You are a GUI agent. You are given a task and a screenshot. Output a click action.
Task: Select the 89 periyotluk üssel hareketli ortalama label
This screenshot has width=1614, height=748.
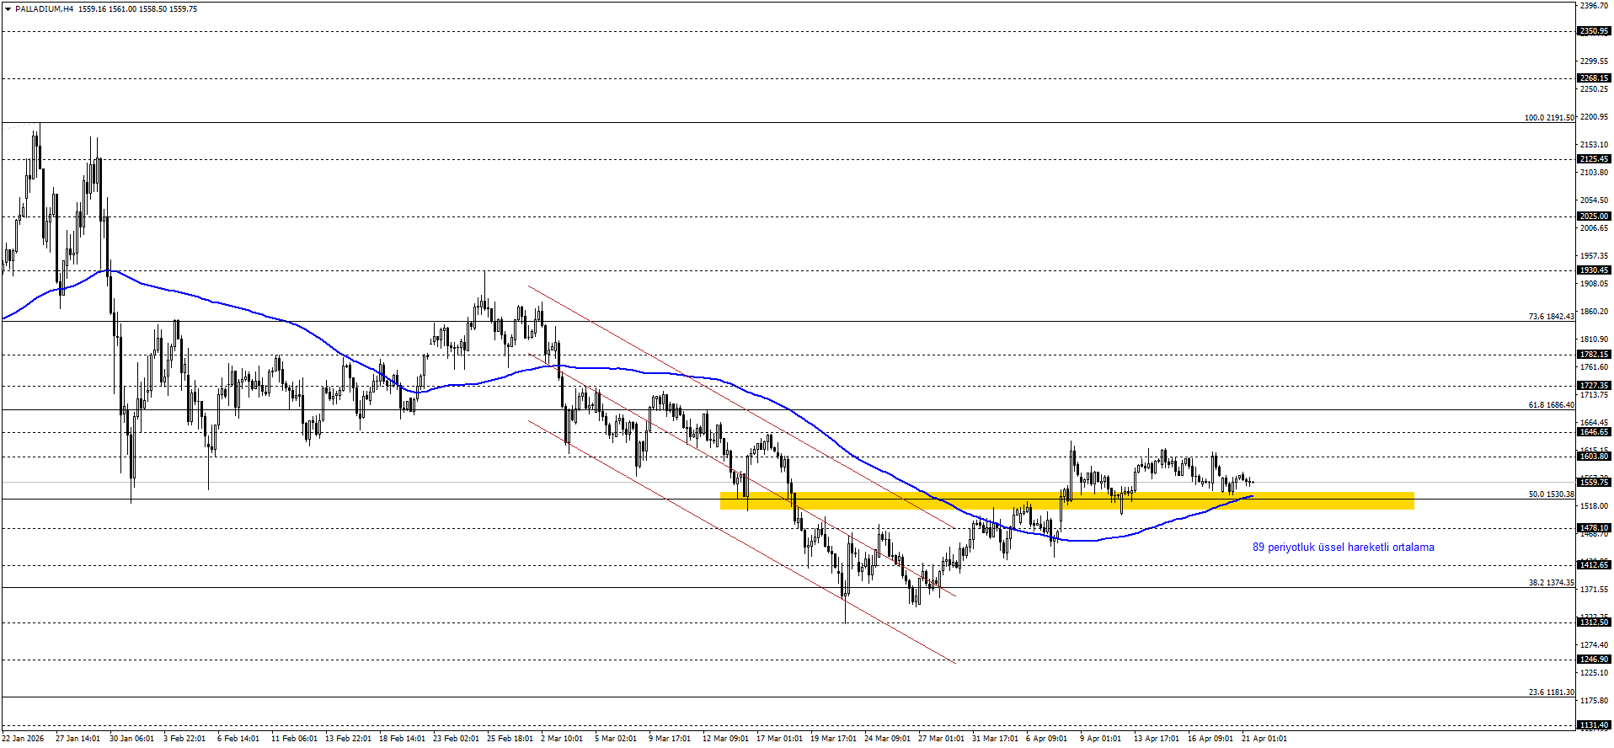(x=1343, y=548)
